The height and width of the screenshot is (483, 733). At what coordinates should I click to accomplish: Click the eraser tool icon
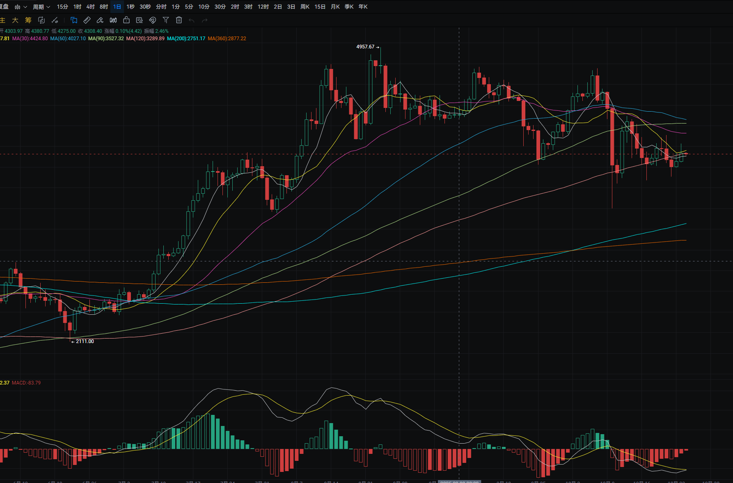(100, 20)
